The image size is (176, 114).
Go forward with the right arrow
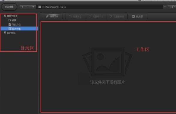tap(28, 7)
